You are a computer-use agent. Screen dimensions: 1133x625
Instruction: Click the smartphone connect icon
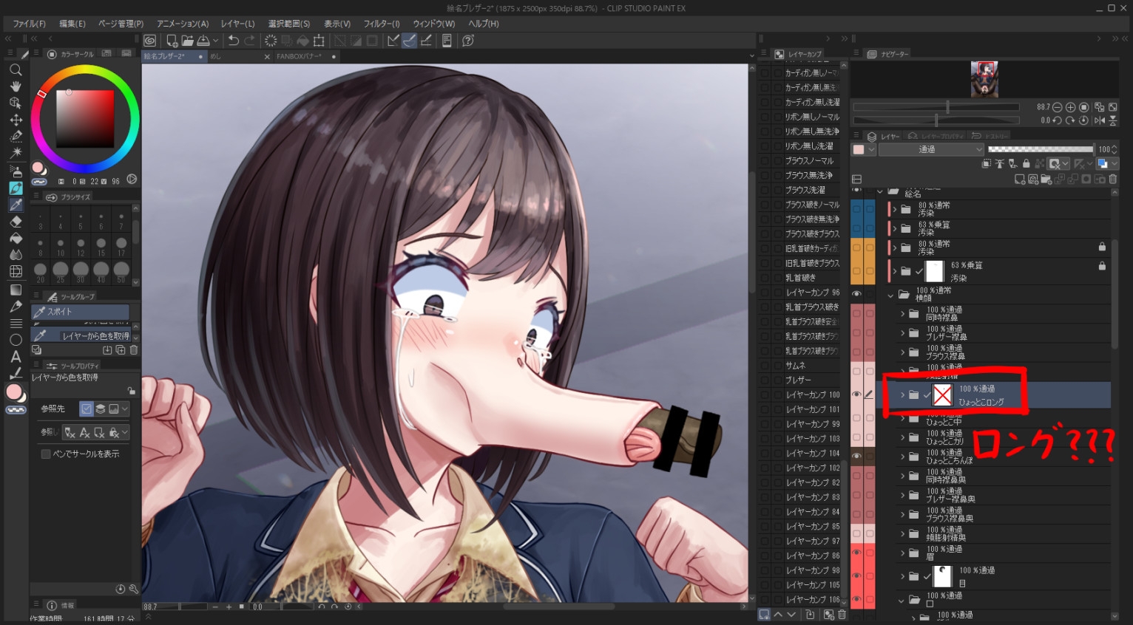447,41
